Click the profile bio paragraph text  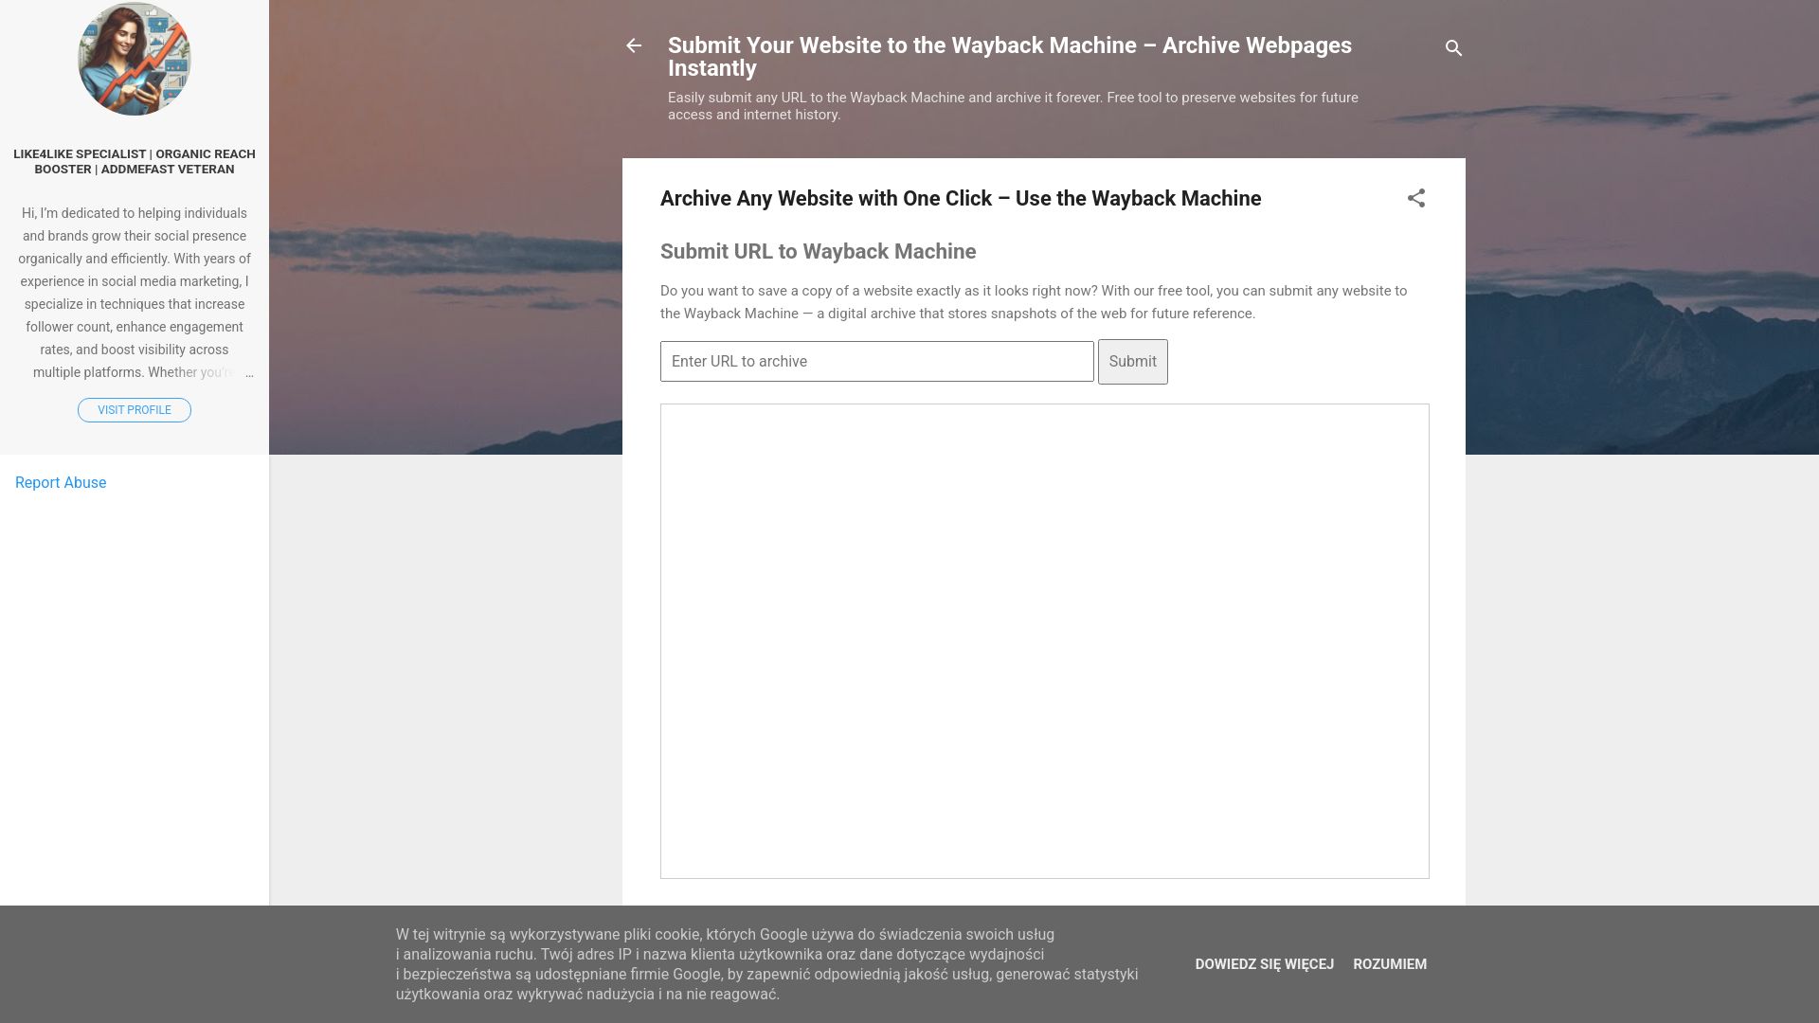click(x=134, y=281)
